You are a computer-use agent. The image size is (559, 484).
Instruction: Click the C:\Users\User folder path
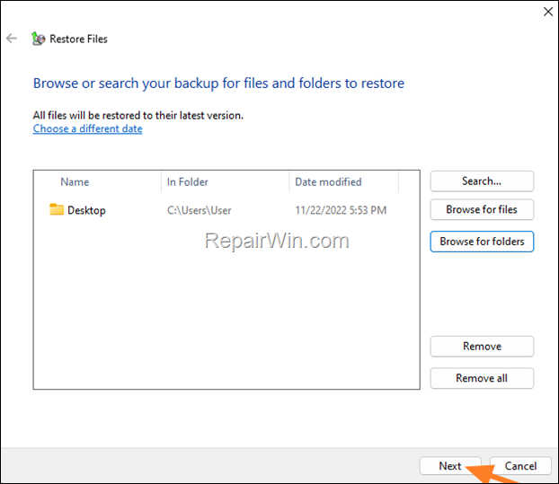200,210
